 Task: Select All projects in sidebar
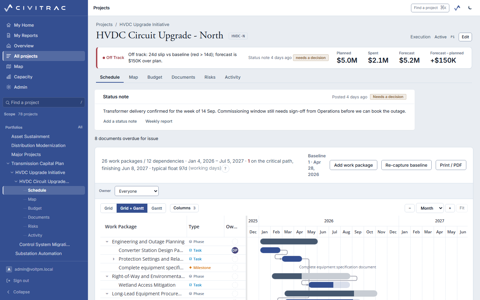pos(44,56)
